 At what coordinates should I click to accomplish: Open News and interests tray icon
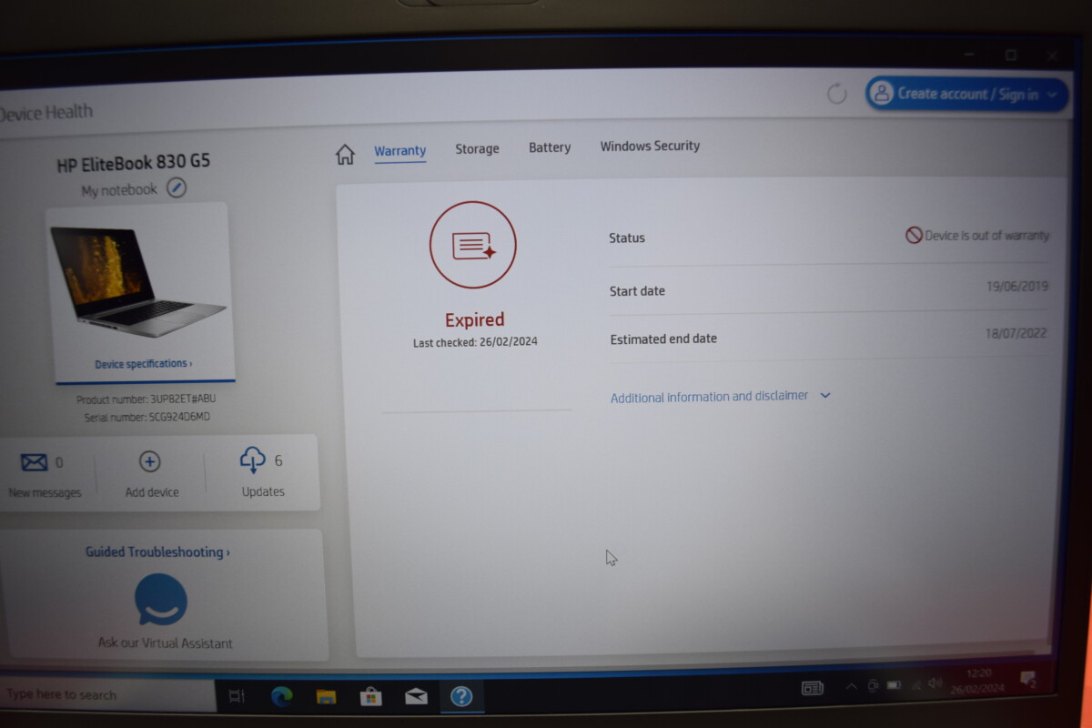click(813, 688)
